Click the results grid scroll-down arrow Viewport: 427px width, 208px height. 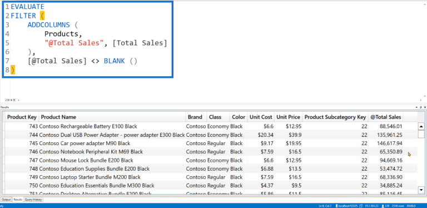[x=421, y=190]
